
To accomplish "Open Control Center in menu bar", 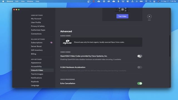I will pyautogui.click(x=154, y=1).
